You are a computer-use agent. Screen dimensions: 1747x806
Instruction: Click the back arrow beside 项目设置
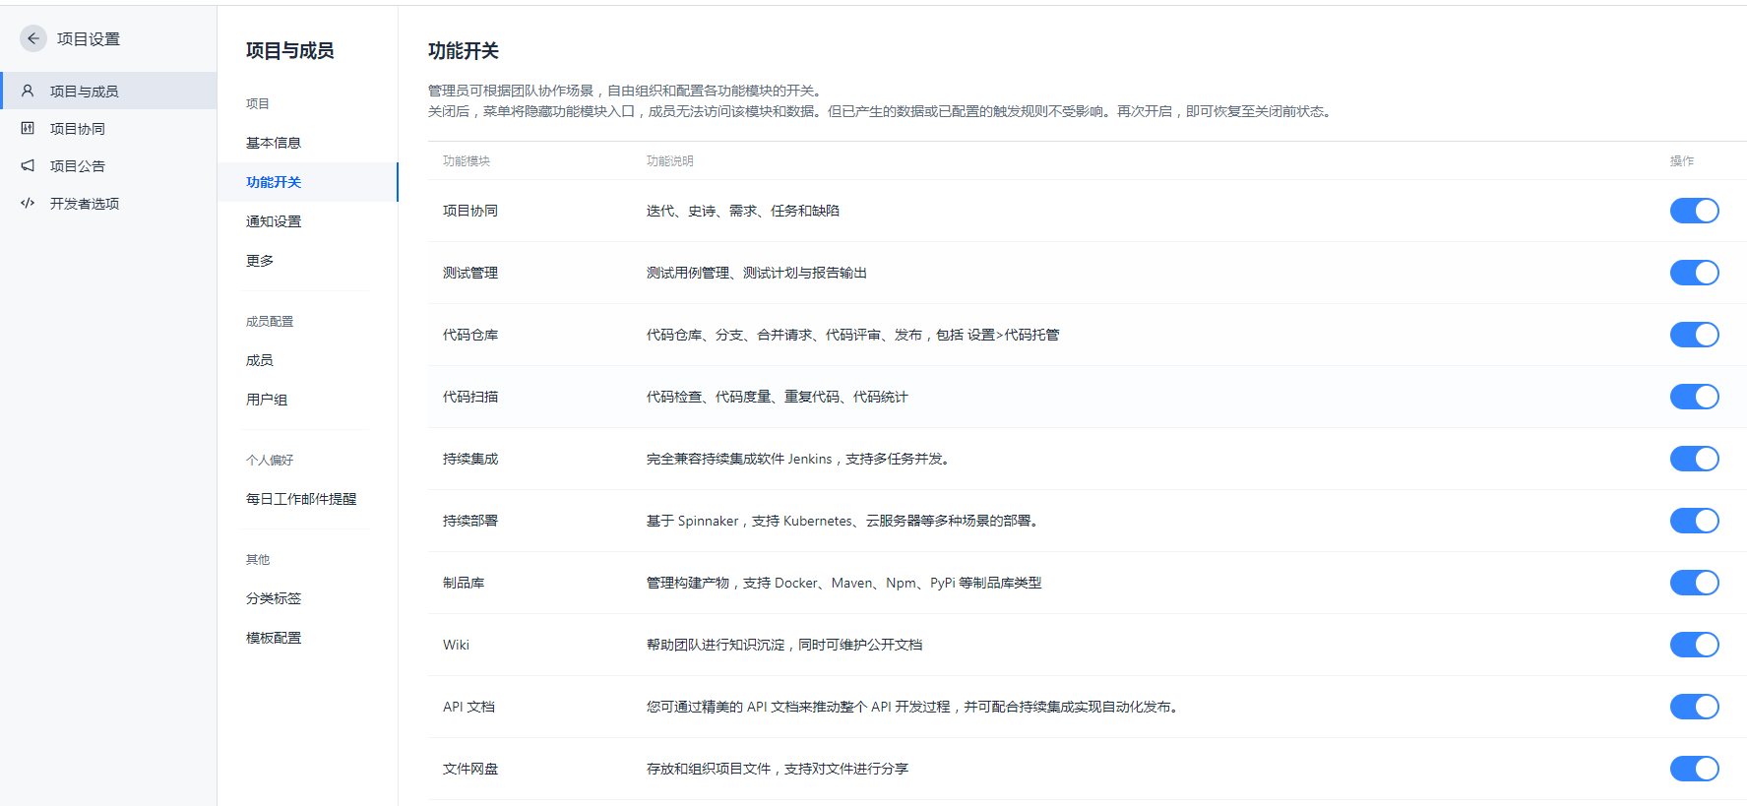click(33, 38)
